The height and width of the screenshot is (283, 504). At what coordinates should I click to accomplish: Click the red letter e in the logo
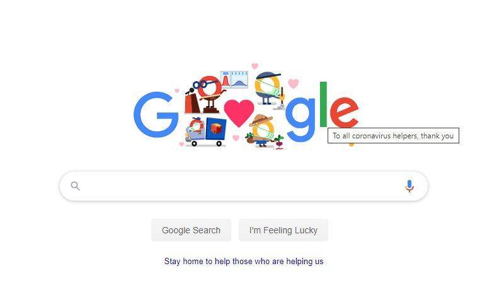pos(344,113)
